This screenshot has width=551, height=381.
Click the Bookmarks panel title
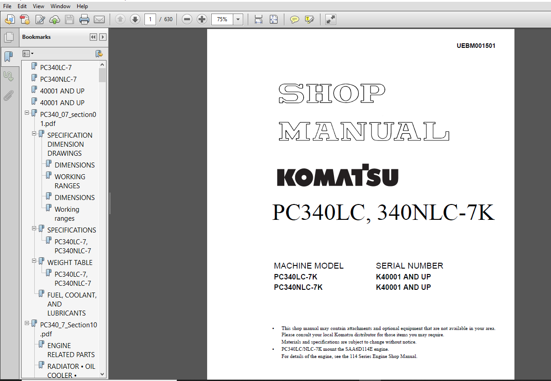[x=37, y=37]
